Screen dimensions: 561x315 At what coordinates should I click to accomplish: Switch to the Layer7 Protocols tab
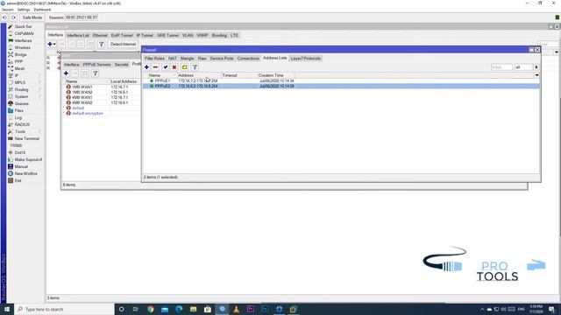click(x=306, y=59)
